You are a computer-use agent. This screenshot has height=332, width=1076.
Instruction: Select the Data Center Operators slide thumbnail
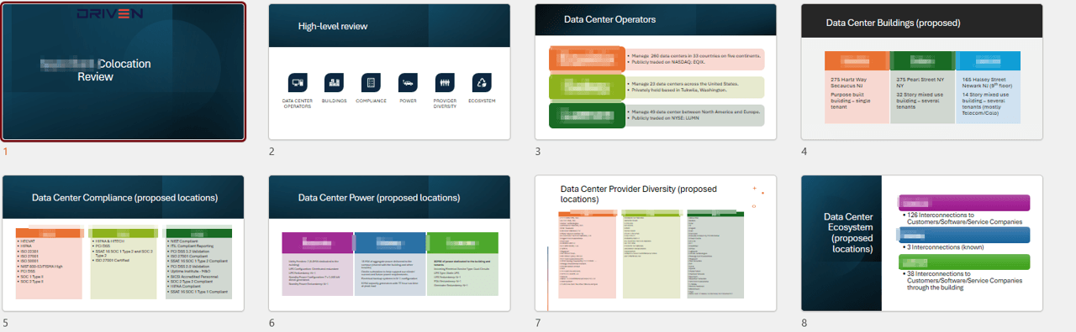[656, 71]
